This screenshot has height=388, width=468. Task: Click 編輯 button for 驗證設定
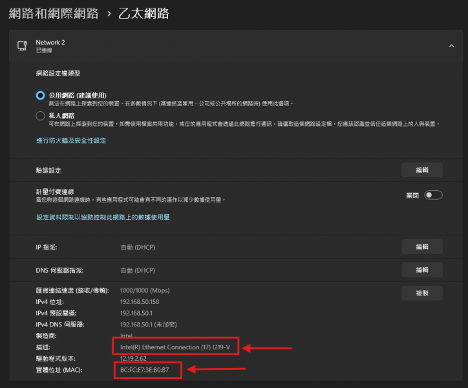tap(421, 170)
